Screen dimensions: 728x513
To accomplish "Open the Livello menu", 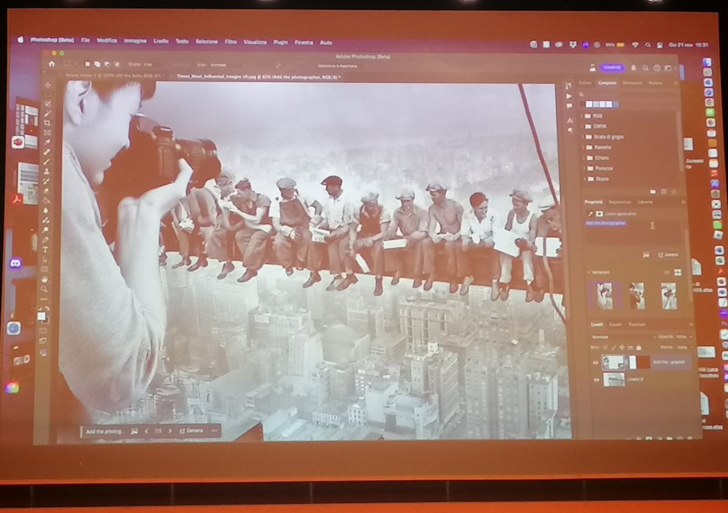I will click(x=161, y=41).
